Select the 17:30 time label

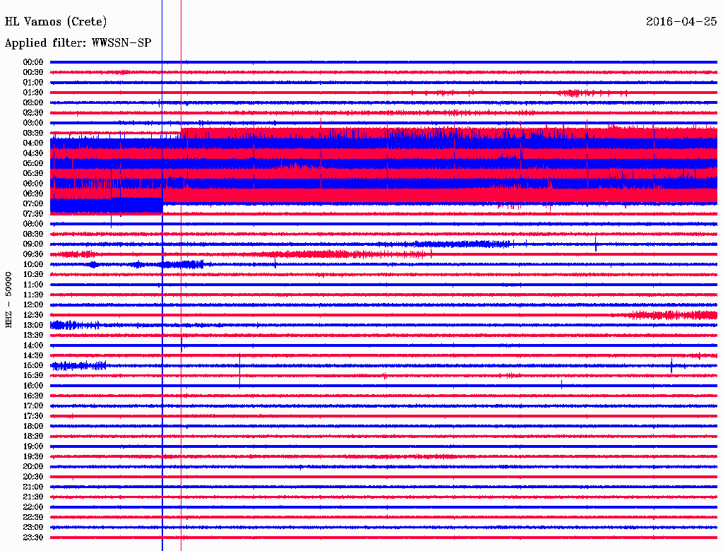tap(32, 416)
